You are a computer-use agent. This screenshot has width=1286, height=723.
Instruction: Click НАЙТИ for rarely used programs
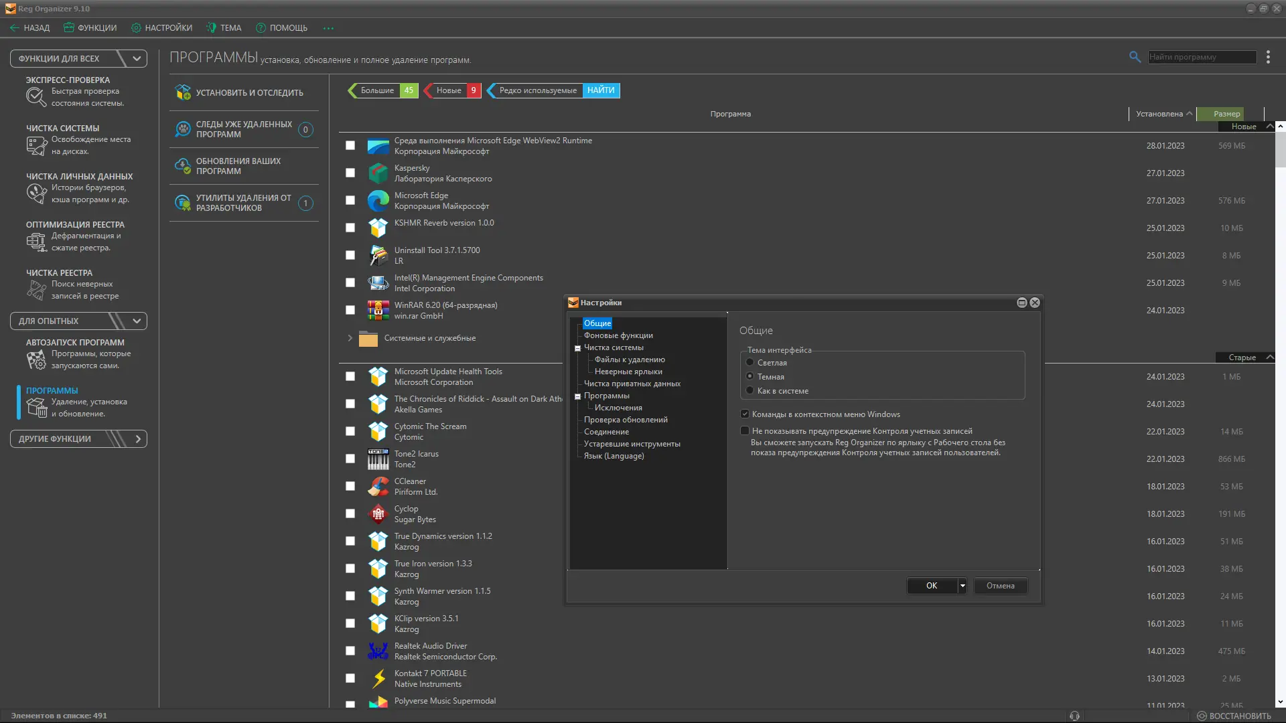601,90
